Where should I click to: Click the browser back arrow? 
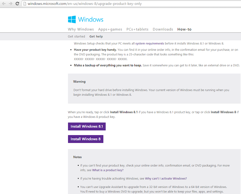click(x=4, y=3)
